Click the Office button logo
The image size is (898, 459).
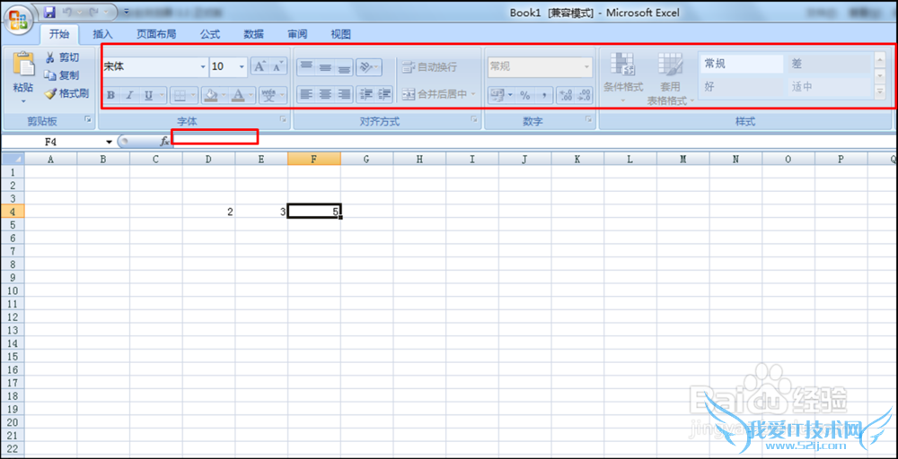tap(19, 19)
